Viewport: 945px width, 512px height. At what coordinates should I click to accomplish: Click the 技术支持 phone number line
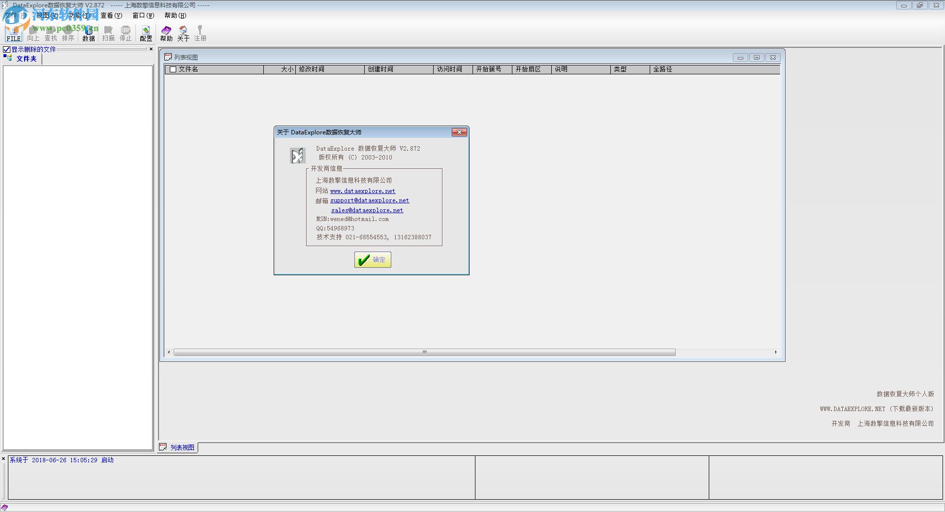(374, 237)
